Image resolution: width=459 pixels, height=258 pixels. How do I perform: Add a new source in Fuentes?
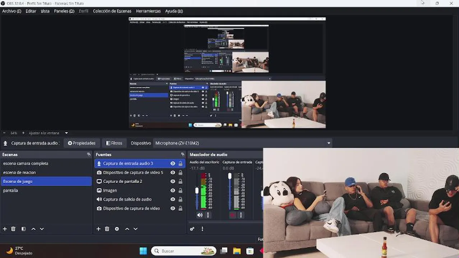click(x=98, y=229)
